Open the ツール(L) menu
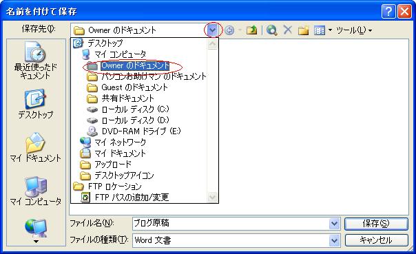 [x=354, y=30]
